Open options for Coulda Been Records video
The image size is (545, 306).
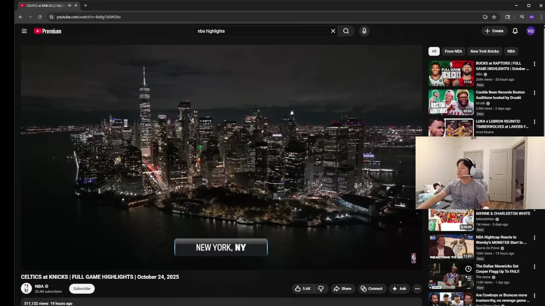click(534, 93)
